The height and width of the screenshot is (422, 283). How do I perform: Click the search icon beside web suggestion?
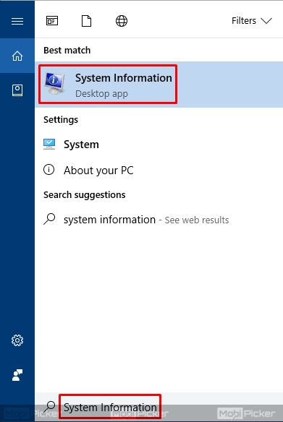[49, 219]
